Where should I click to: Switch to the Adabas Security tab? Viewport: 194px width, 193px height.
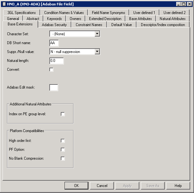pyautogui.click(x=54, y=25)
